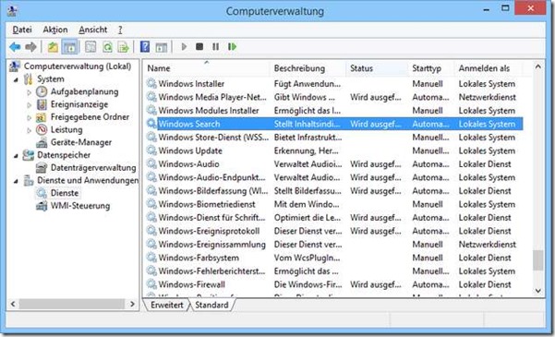Expand the Freigegebene Ordner node arrow
The height and width of the screenshot is (337, 555).
(x=30, y=117)
